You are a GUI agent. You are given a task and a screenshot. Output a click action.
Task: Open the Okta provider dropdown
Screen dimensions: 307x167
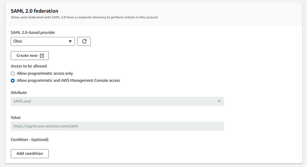(43, 41)
